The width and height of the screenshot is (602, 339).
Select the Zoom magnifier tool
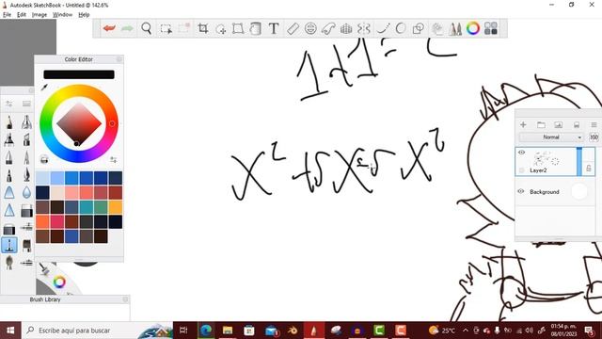(147, 28)
